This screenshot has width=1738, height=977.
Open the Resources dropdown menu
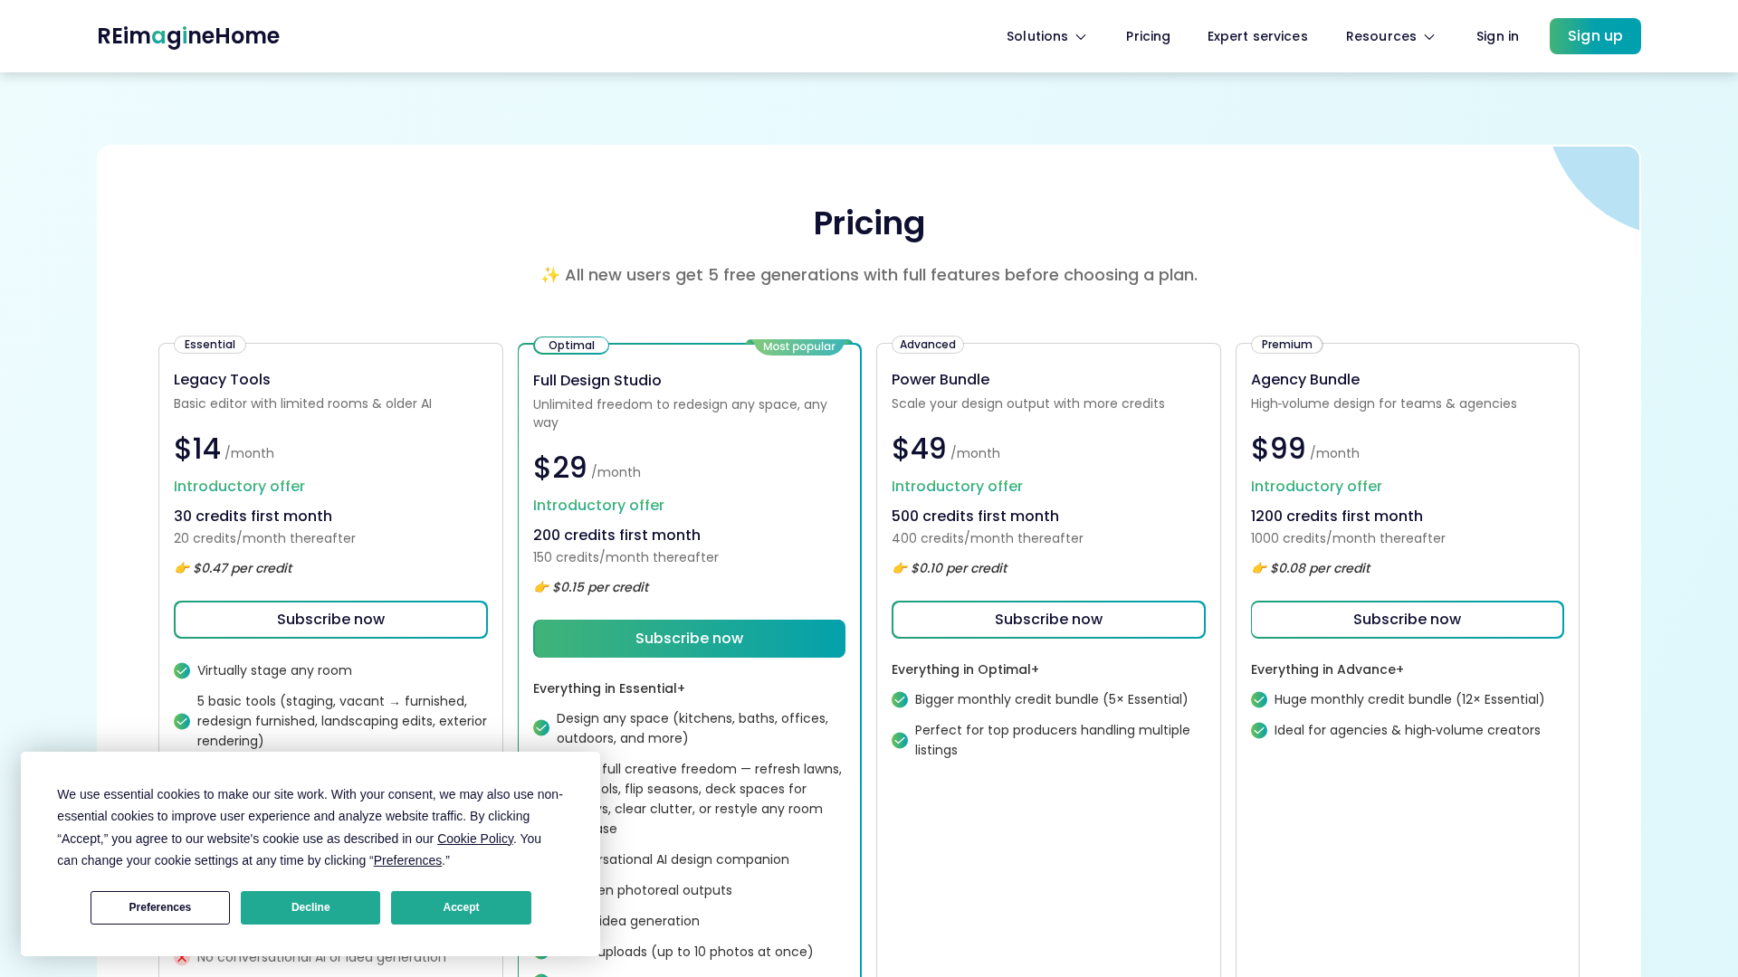click(x=1390, y=36)
